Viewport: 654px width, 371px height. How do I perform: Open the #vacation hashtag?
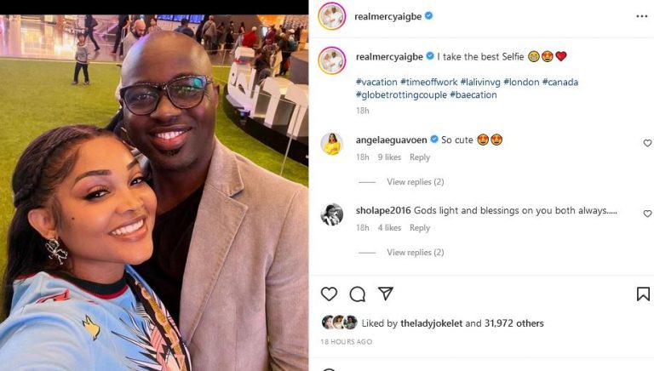pyautogui.click(x=376, y=83)
